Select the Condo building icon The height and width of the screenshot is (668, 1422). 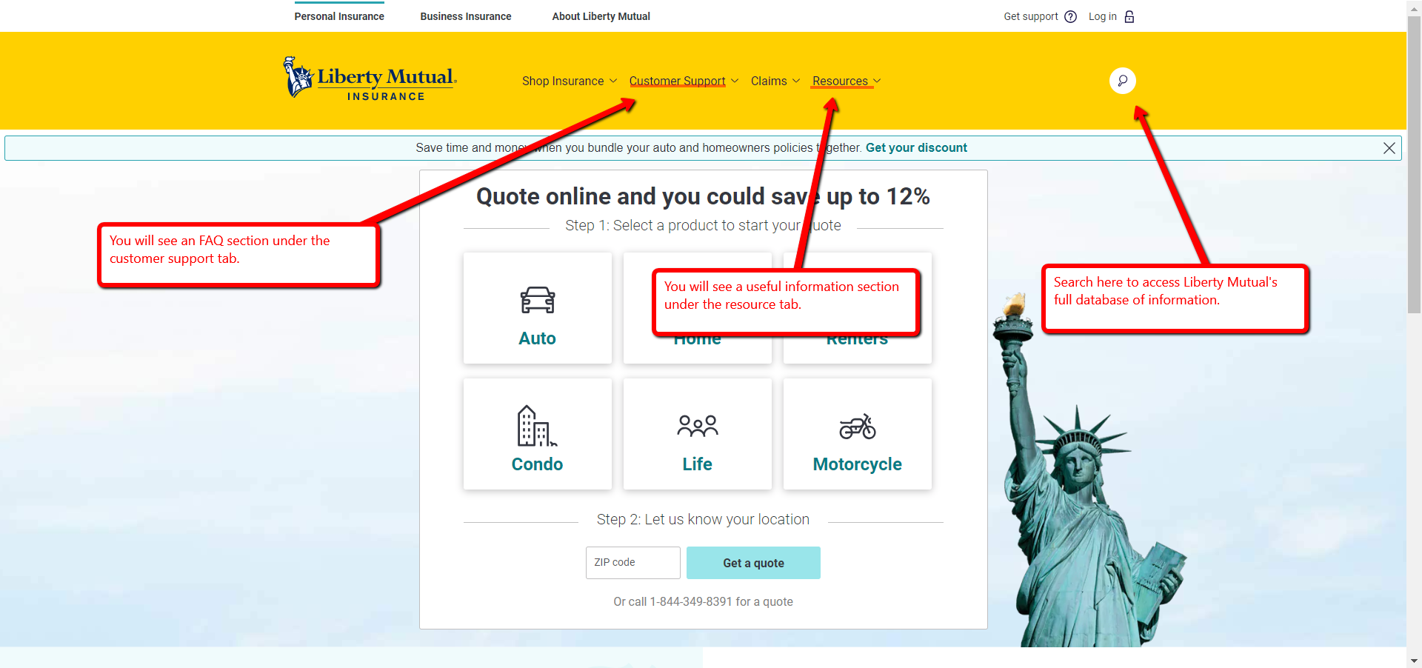point(538,426)
